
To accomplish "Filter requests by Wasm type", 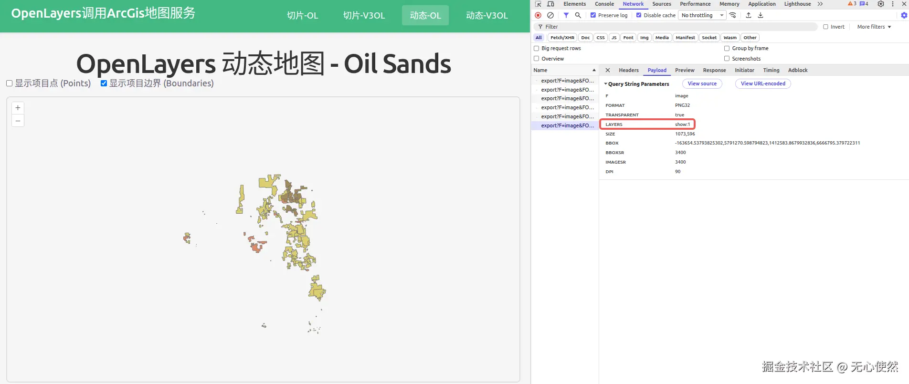I will (x=730, y=38).
